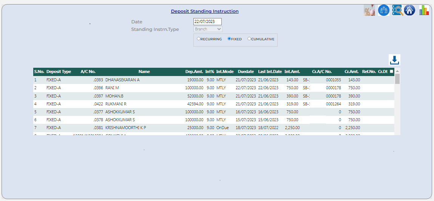Select ASHOKKUMAR S with account .0377
The height and width of the screenshot is (201, 434).
pyautogui.click(x=120, y=112)
